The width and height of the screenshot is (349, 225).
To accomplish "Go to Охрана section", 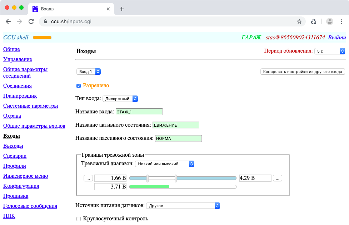I will click(x=12, y=116).
